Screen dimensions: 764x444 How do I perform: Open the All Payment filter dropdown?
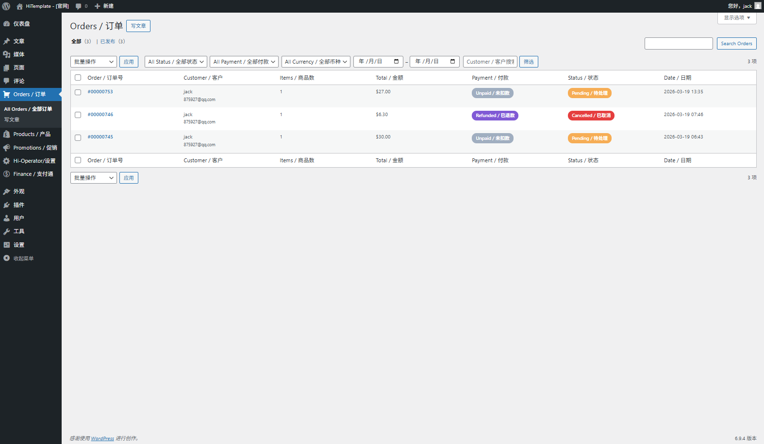tap(244, 62)
